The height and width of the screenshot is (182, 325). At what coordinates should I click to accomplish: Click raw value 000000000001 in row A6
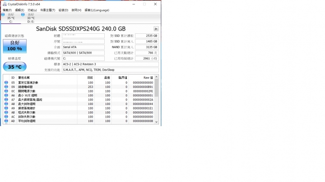(143, 96)
